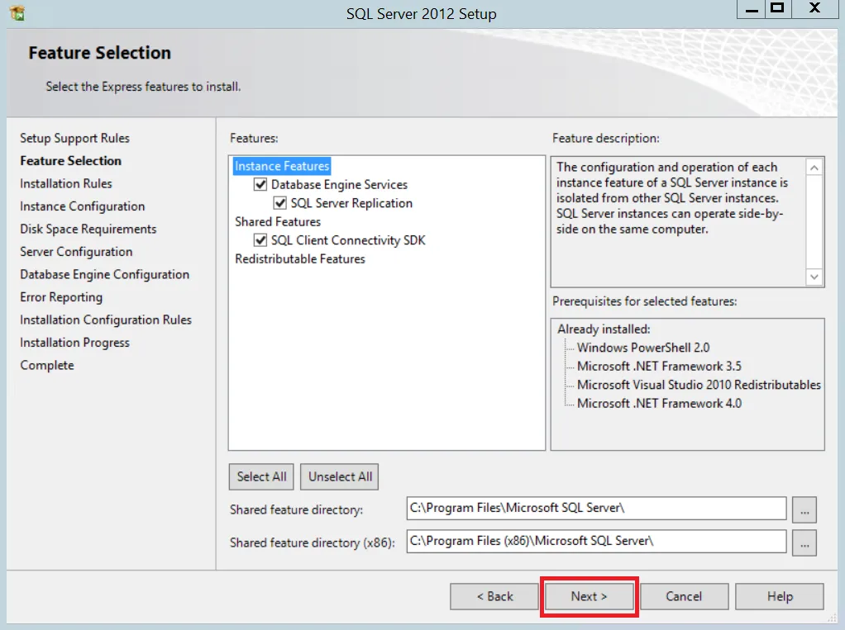Go to the next setup step
The width and height of the screenshot is (845, 630).
(x=589, y=596)
